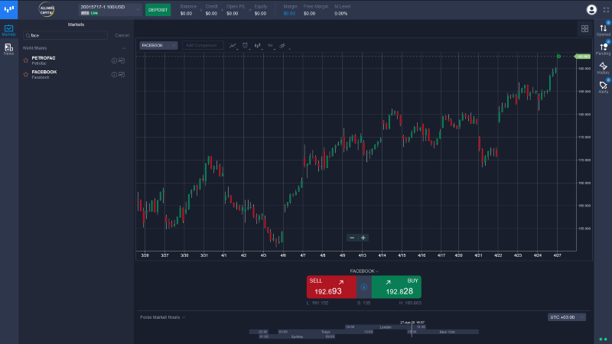Open the News sidebar tab

click(8, 49)
